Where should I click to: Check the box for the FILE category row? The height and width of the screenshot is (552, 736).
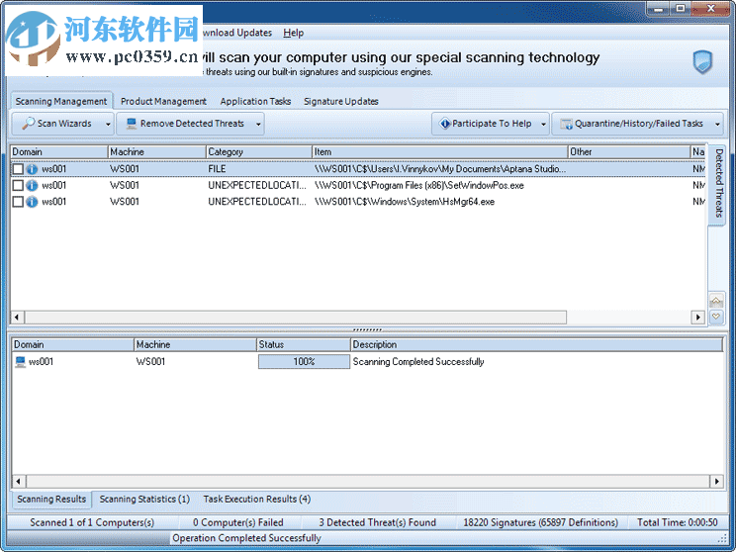click(18, 169)
